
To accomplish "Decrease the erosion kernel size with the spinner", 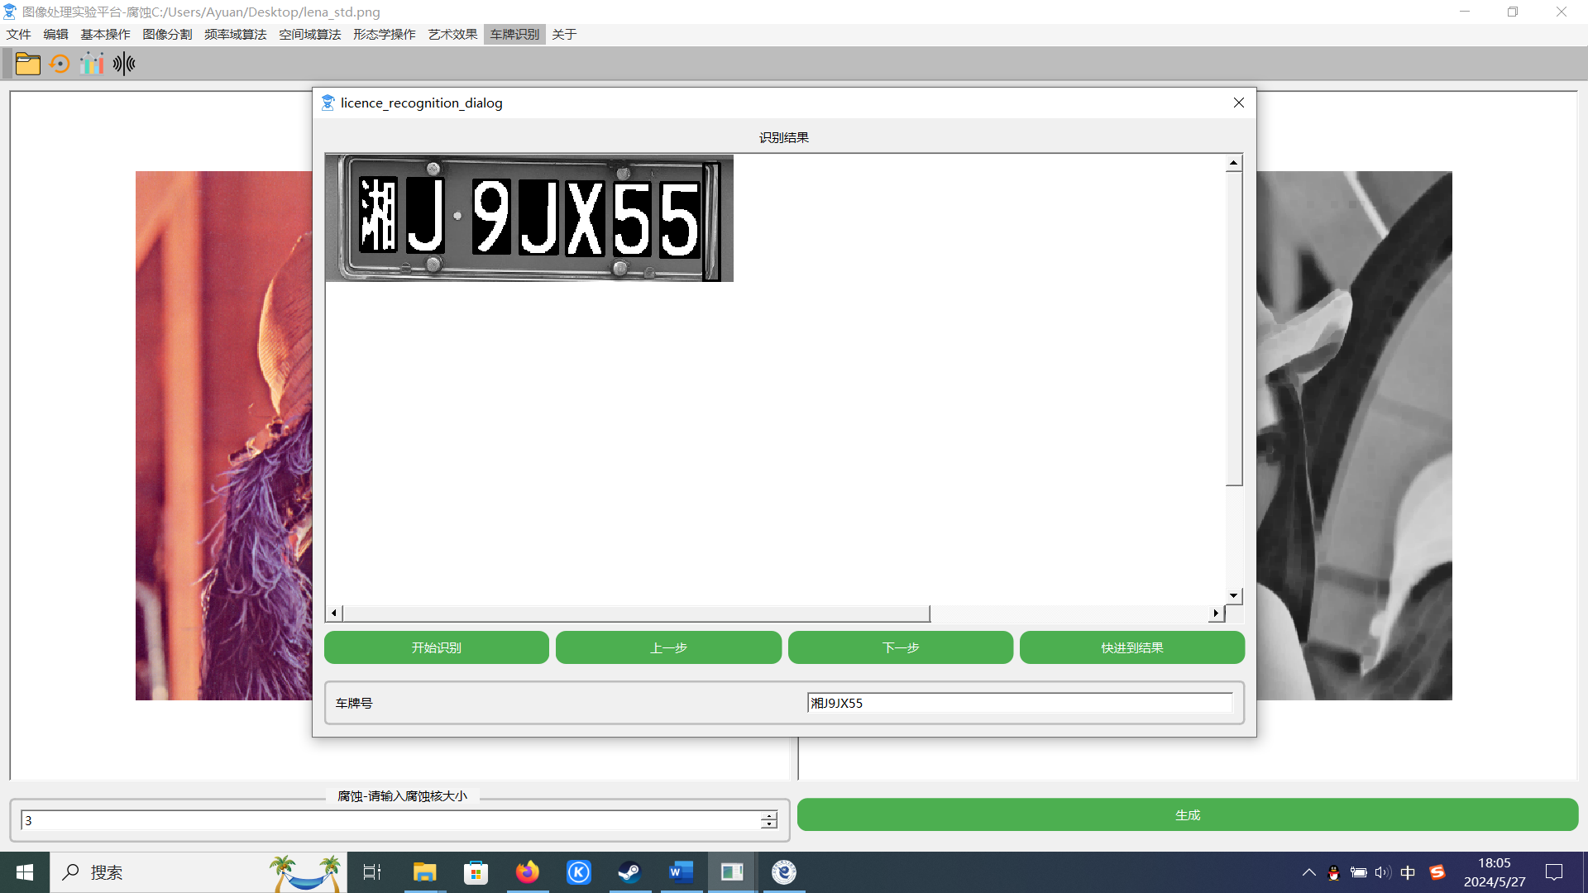I will 768,825.
